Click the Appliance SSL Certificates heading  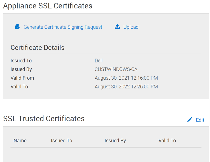tap(48, 6)
